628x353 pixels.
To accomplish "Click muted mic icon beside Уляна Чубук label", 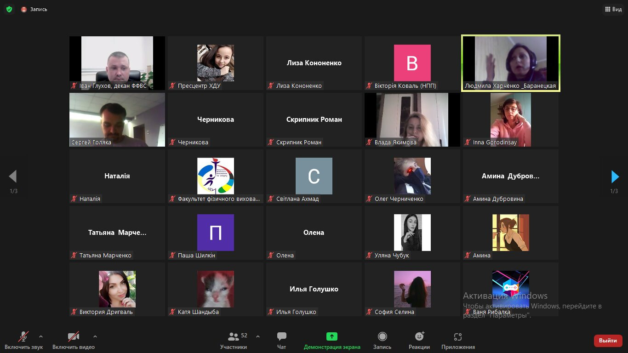I will (x=370, y=255).
